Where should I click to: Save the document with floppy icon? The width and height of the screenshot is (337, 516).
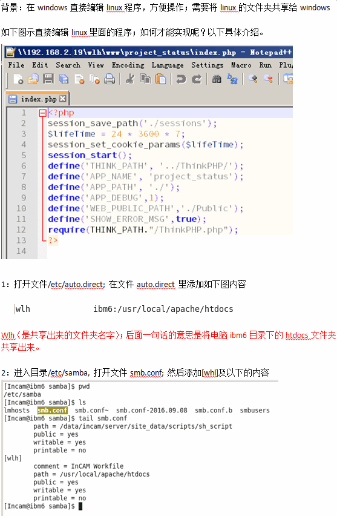48,79
